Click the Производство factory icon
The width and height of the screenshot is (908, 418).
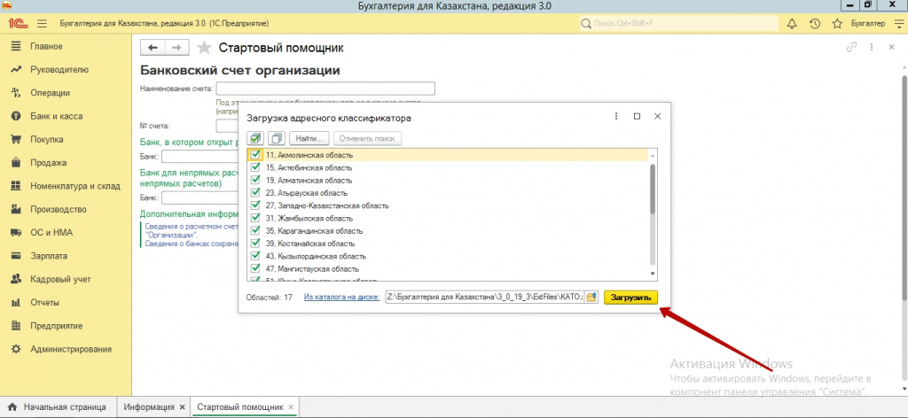[x=17, y=209]
